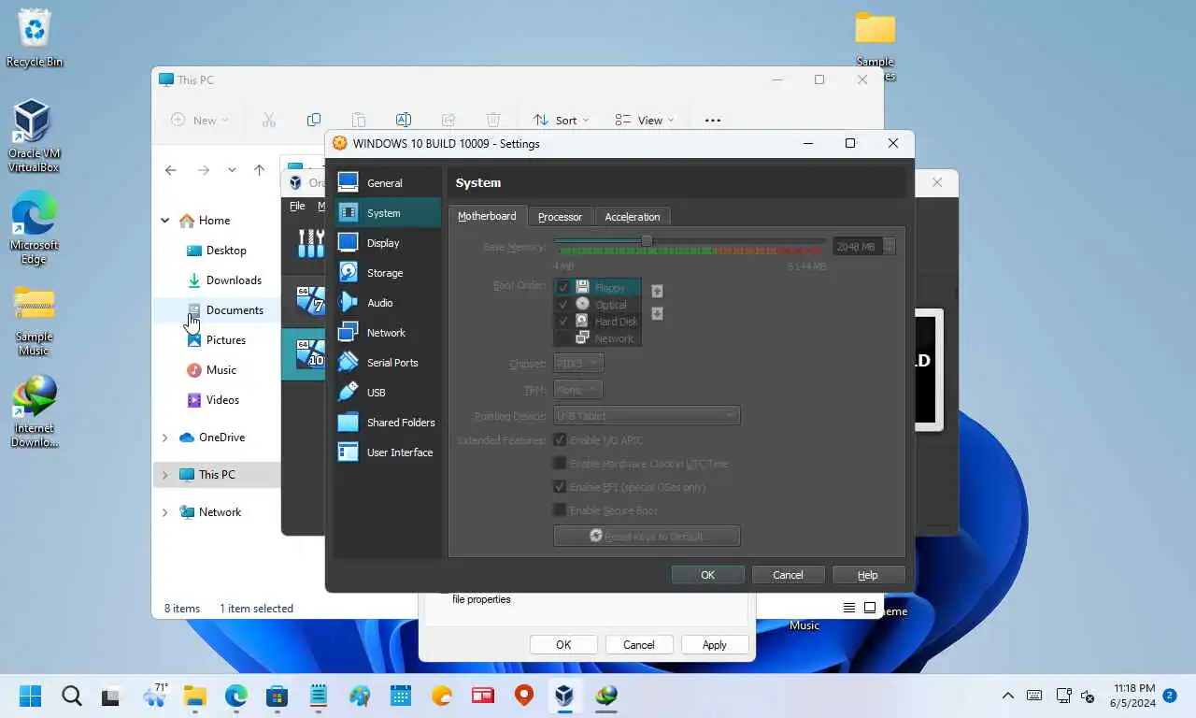Enable Hardware Clock in UTC Time checkbox

(x=560, y=464)
